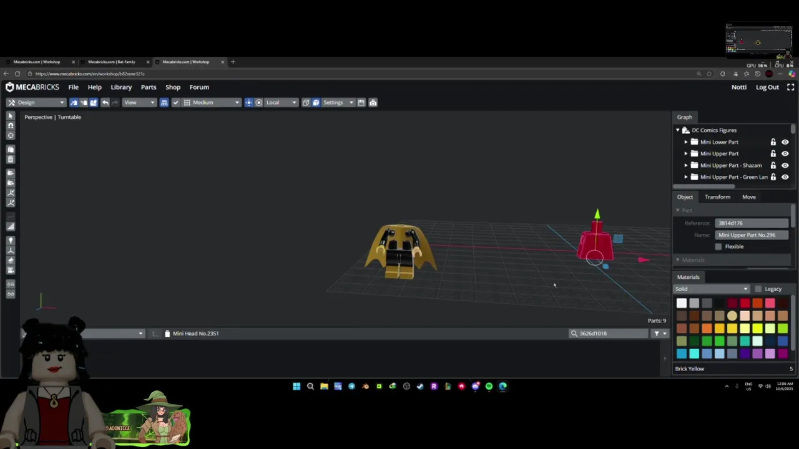
Task: Enable the Flexible checkbox
Action: 718,247
